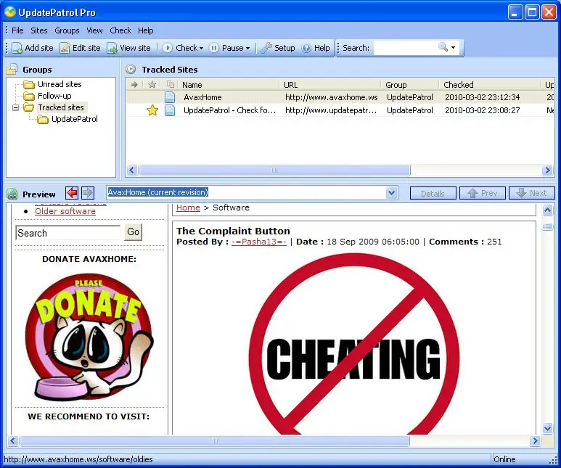Click the Edit site toolbar icon
Screen dimensions: 561x468
pyautogui.click(x=65, y=48)
